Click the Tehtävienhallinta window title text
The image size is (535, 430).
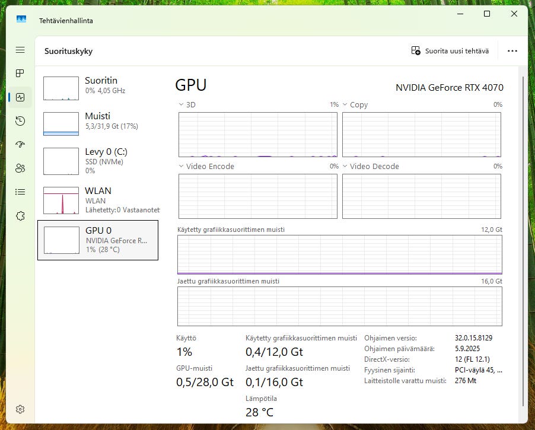66,21
